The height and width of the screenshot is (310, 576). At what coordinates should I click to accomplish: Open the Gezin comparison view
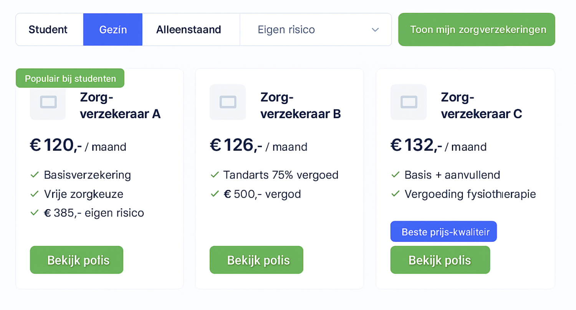coord(113,30)
